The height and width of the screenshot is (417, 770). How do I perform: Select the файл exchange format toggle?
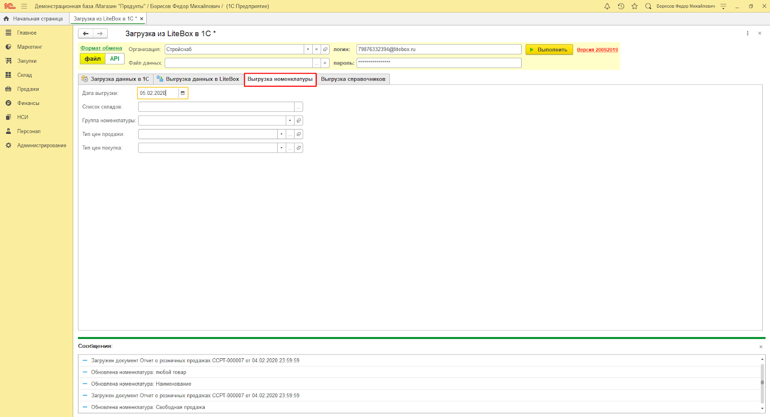[x=93, y=59]
